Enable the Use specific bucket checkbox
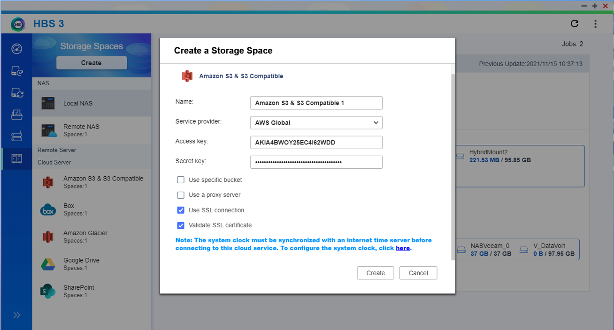 click(x=181, y=180)
